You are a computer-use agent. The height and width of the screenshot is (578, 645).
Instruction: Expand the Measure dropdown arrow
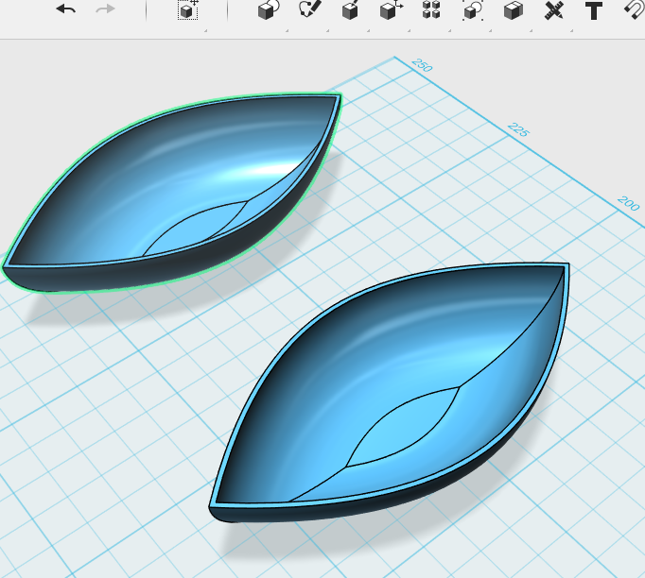click(572, 30)
